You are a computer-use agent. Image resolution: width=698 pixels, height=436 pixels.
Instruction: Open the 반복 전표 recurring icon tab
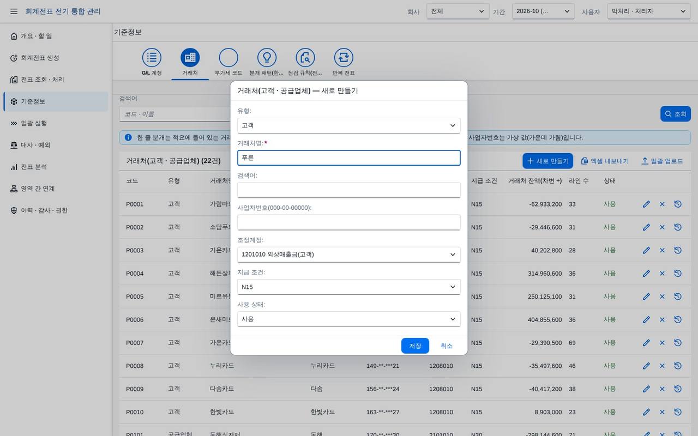point(344,62)
